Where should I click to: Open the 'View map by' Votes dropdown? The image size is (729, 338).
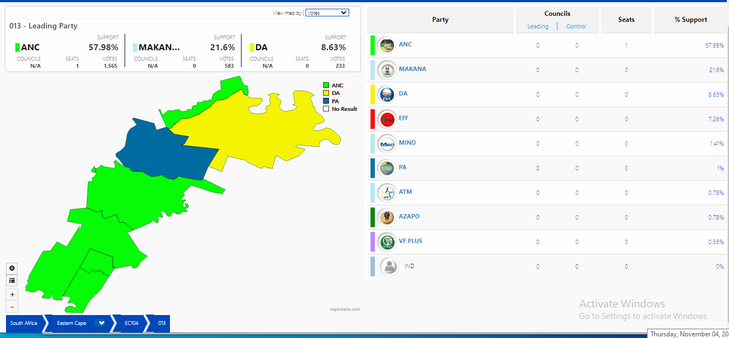click(x=327, y=13)
